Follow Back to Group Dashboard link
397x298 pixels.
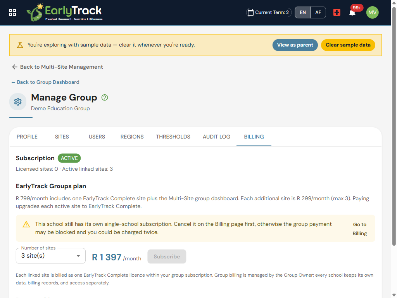click(45, 82)
